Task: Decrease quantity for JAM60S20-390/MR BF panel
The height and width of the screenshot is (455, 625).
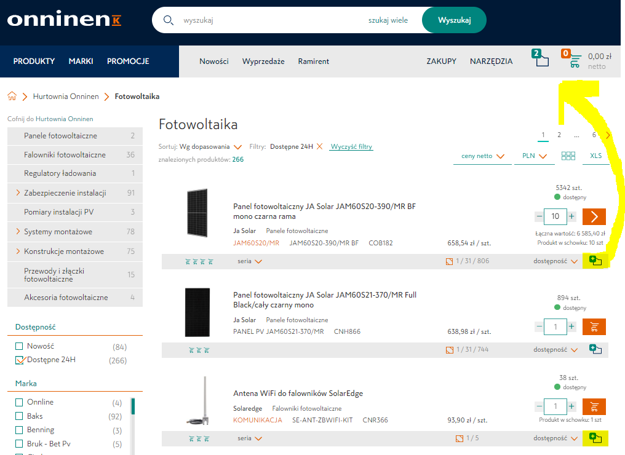Action: (539, 216)
